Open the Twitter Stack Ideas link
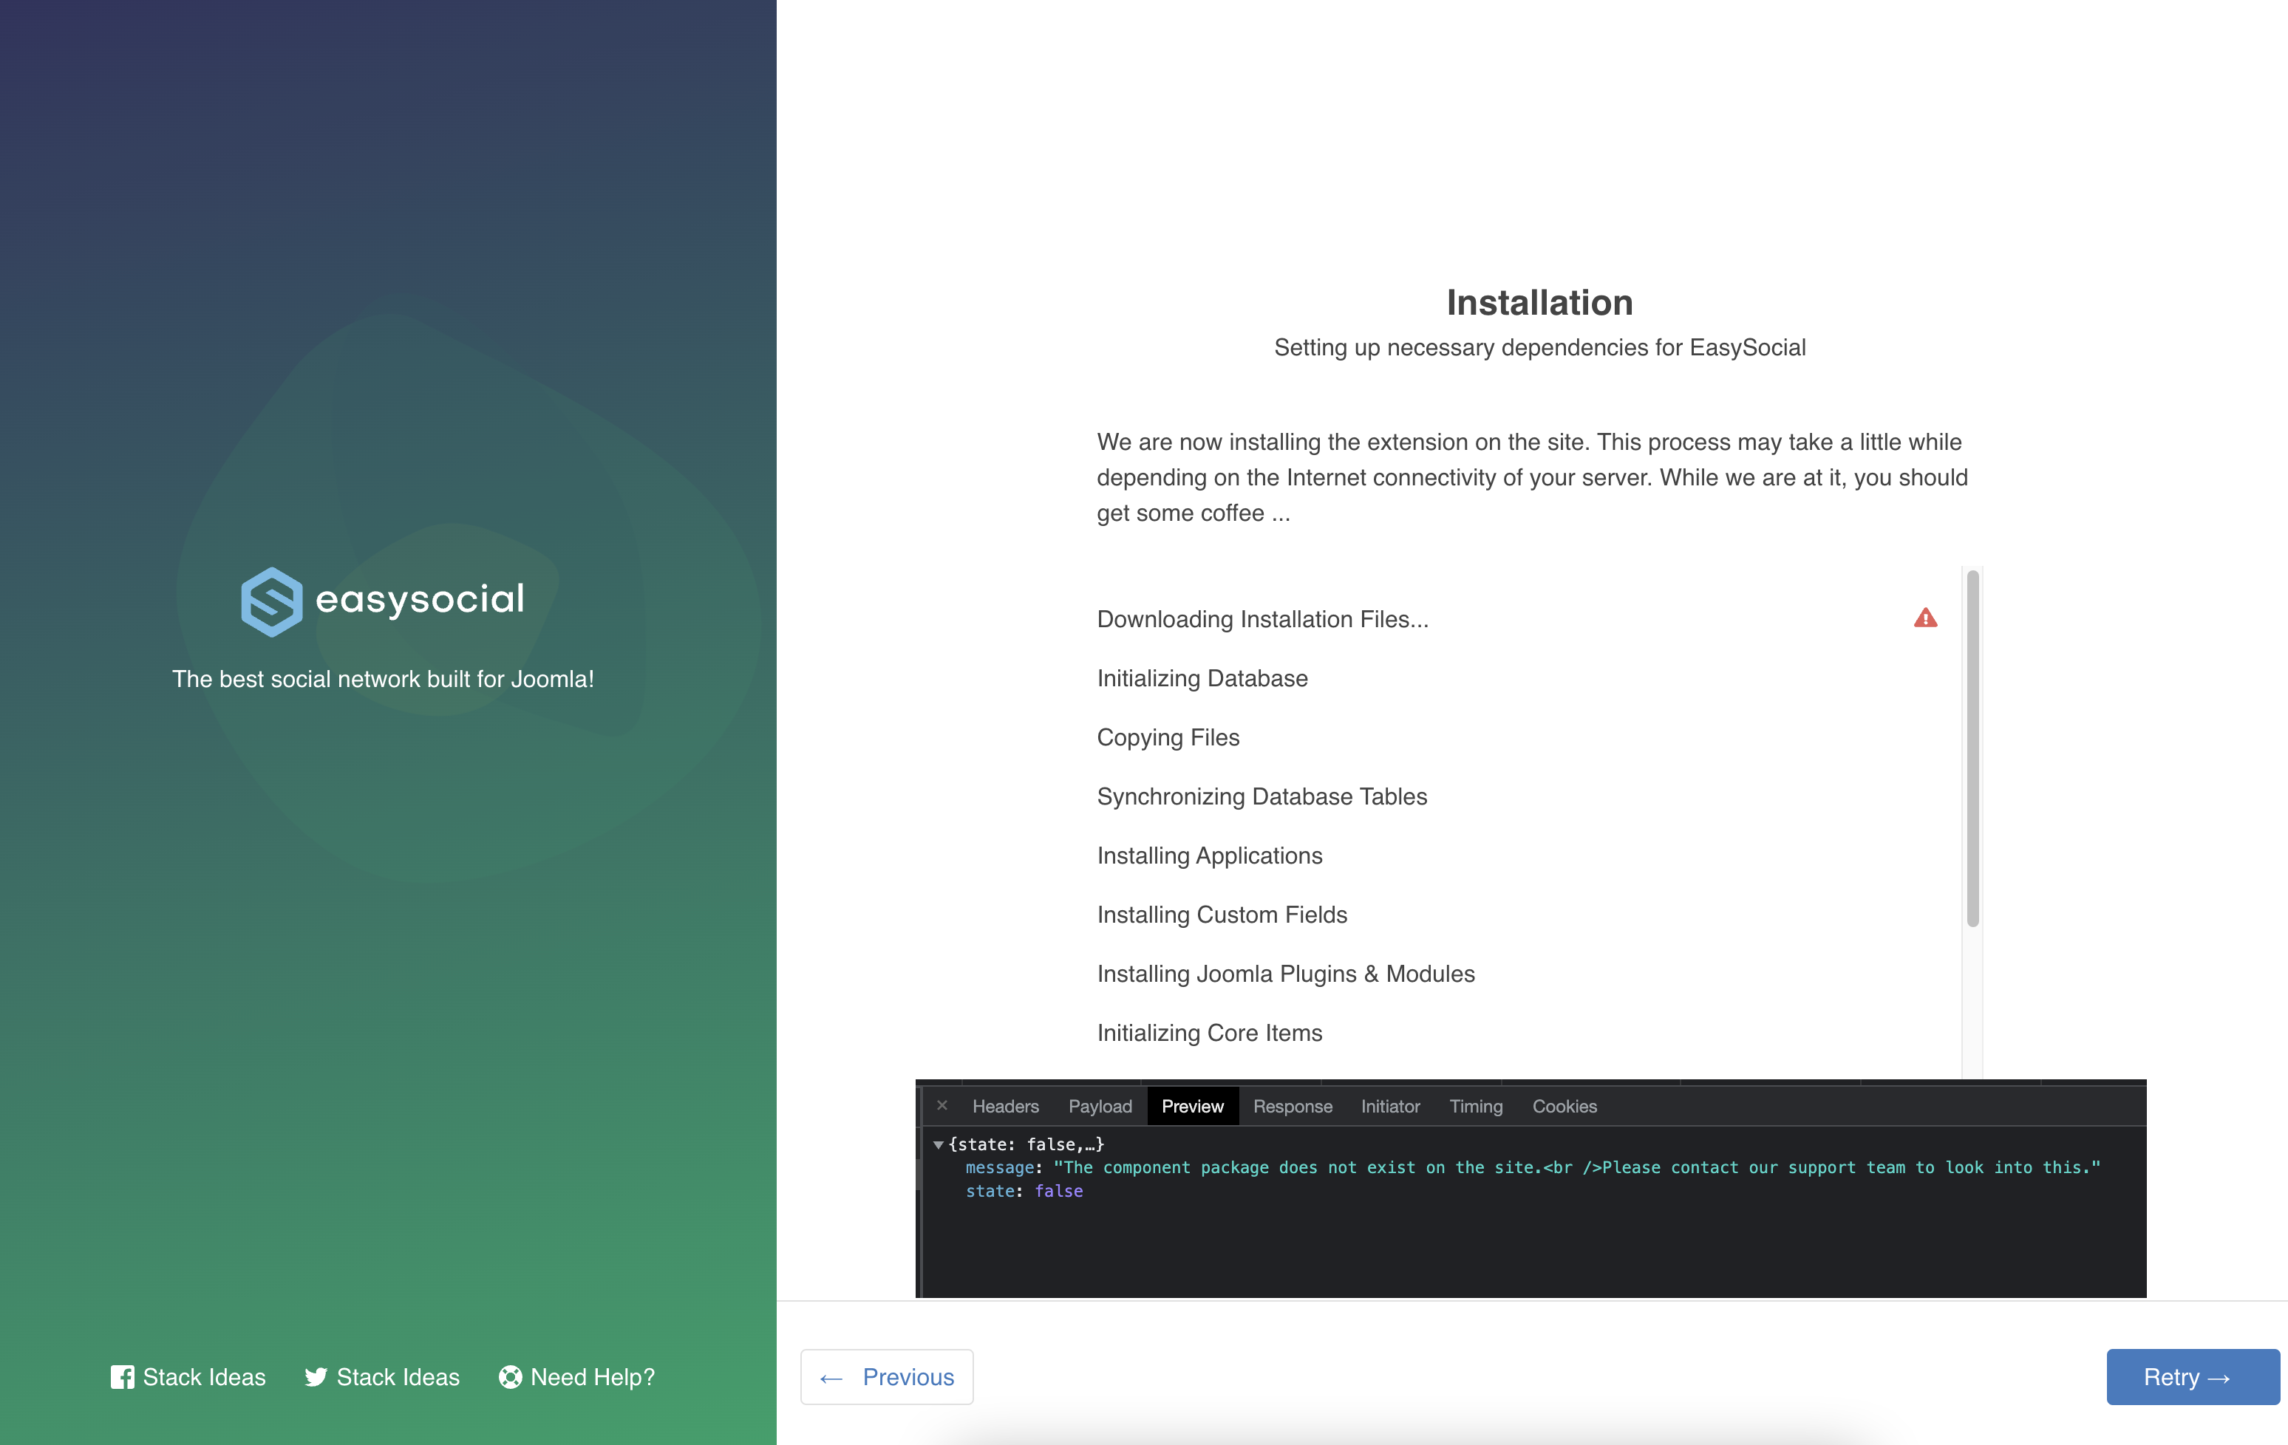The height and width of the screenshot is (1445, 2288). pos(382,1376)
